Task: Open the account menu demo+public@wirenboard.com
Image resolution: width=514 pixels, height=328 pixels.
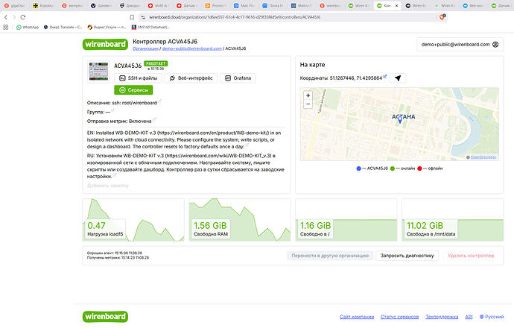Action: 460,44
